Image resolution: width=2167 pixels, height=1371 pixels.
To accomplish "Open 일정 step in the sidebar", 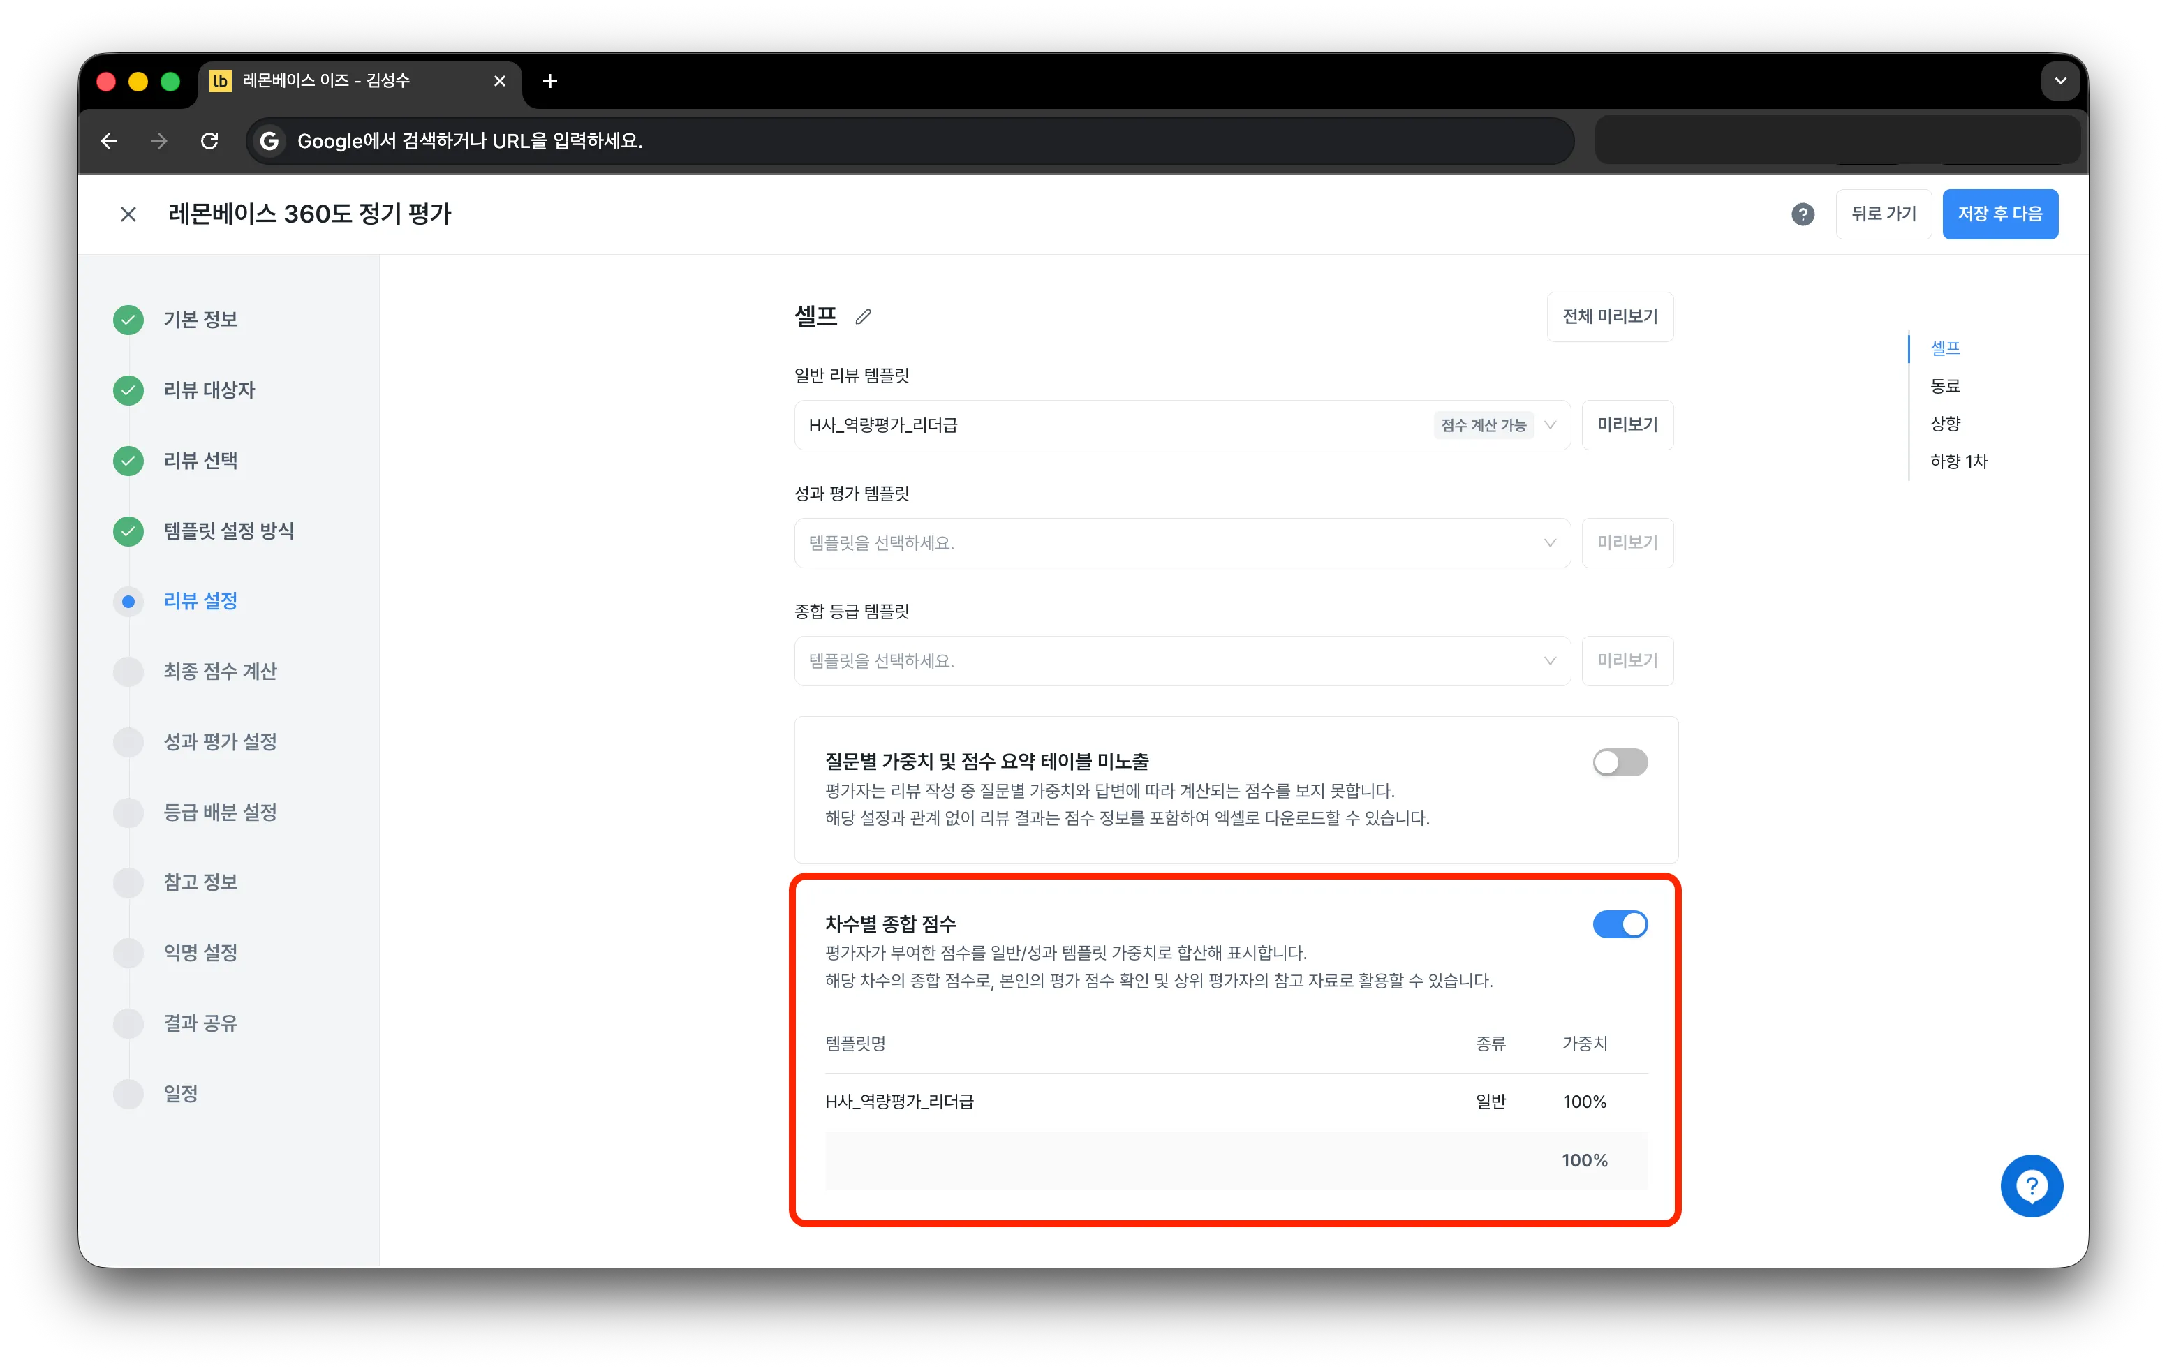I will pyautogui.click(x=180, y=1094).
